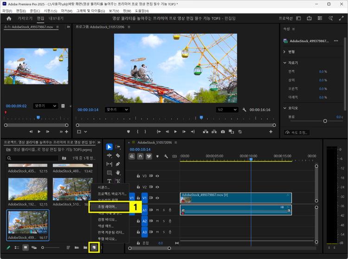Screen dimensions: 348x259
Task: Select the Pen tool
Action: coord(118,164)
